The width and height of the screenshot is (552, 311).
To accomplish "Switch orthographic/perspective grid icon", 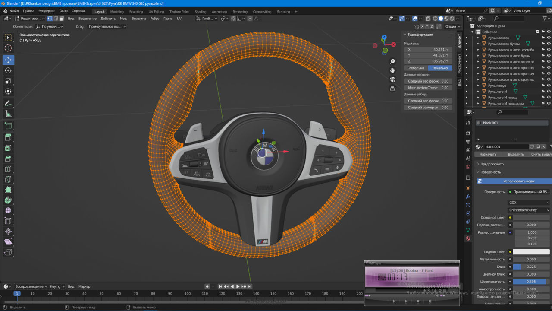I will click(392, 89).
